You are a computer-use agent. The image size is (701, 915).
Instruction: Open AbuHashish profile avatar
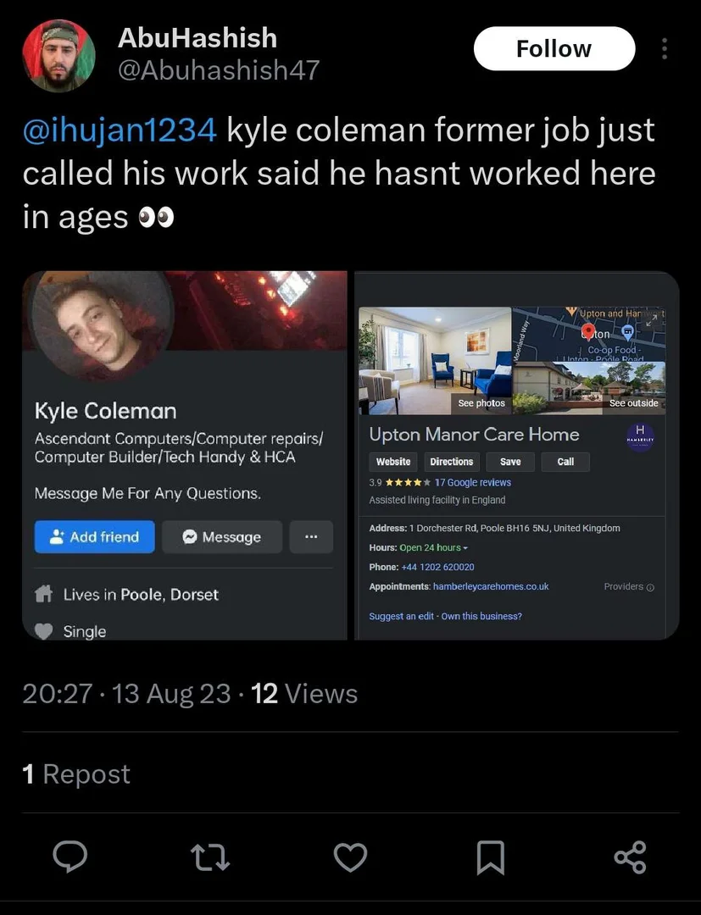tap(58, 55)
